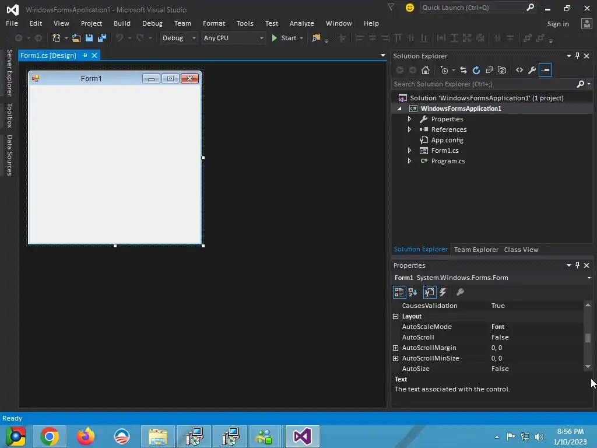Collapse the Layout category

396,316
